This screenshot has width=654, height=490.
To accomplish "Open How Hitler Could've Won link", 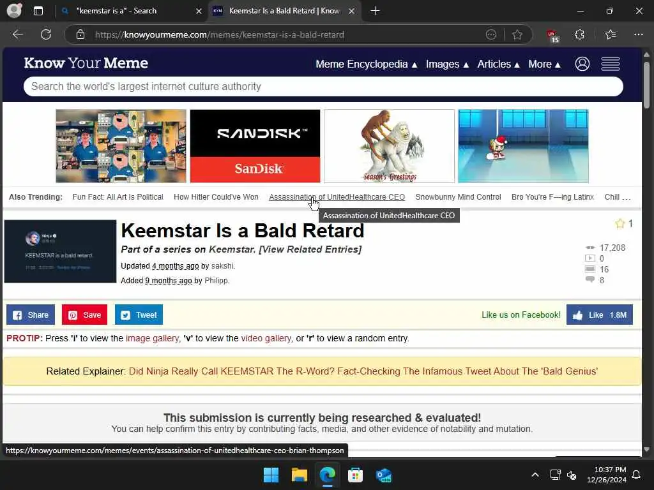I will (216, 197).
